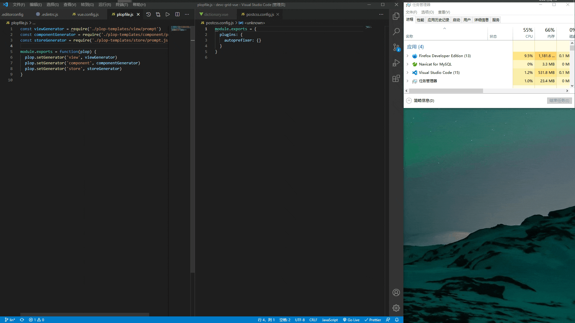Open the Search view in VS Code
The image size is (575, 323).
[396, 31]
